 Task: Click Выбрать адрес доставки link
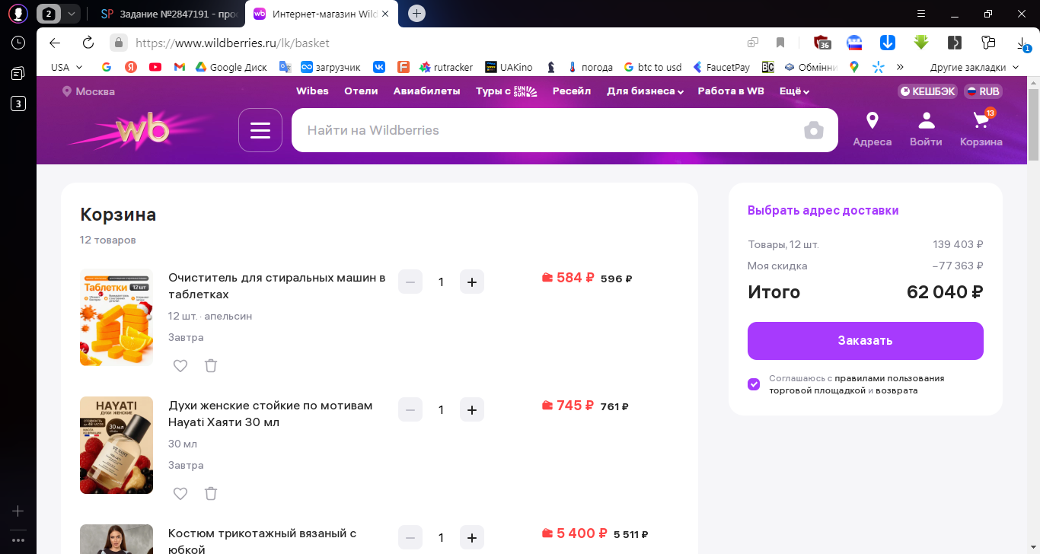tap(823, 211)
